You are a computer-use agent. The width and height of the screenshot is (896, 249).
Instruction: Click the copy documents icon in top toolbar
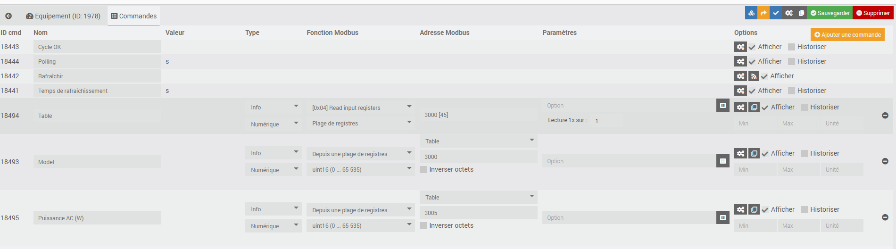(x=801, y=13)
